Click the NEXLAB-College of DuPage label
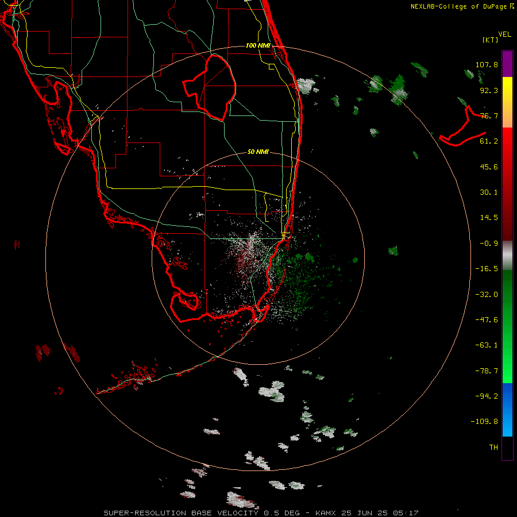Image resolution: width=517 pixels, height=517 pixels. pos(462,6)
